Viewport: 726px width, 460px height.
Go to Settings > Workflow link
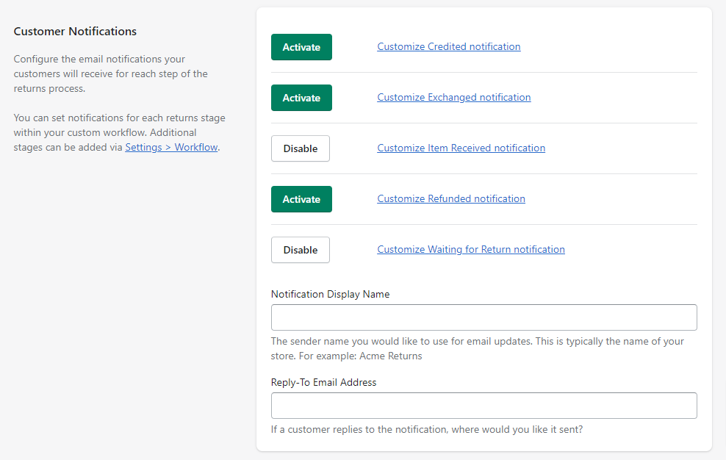(x=171, y=147)
